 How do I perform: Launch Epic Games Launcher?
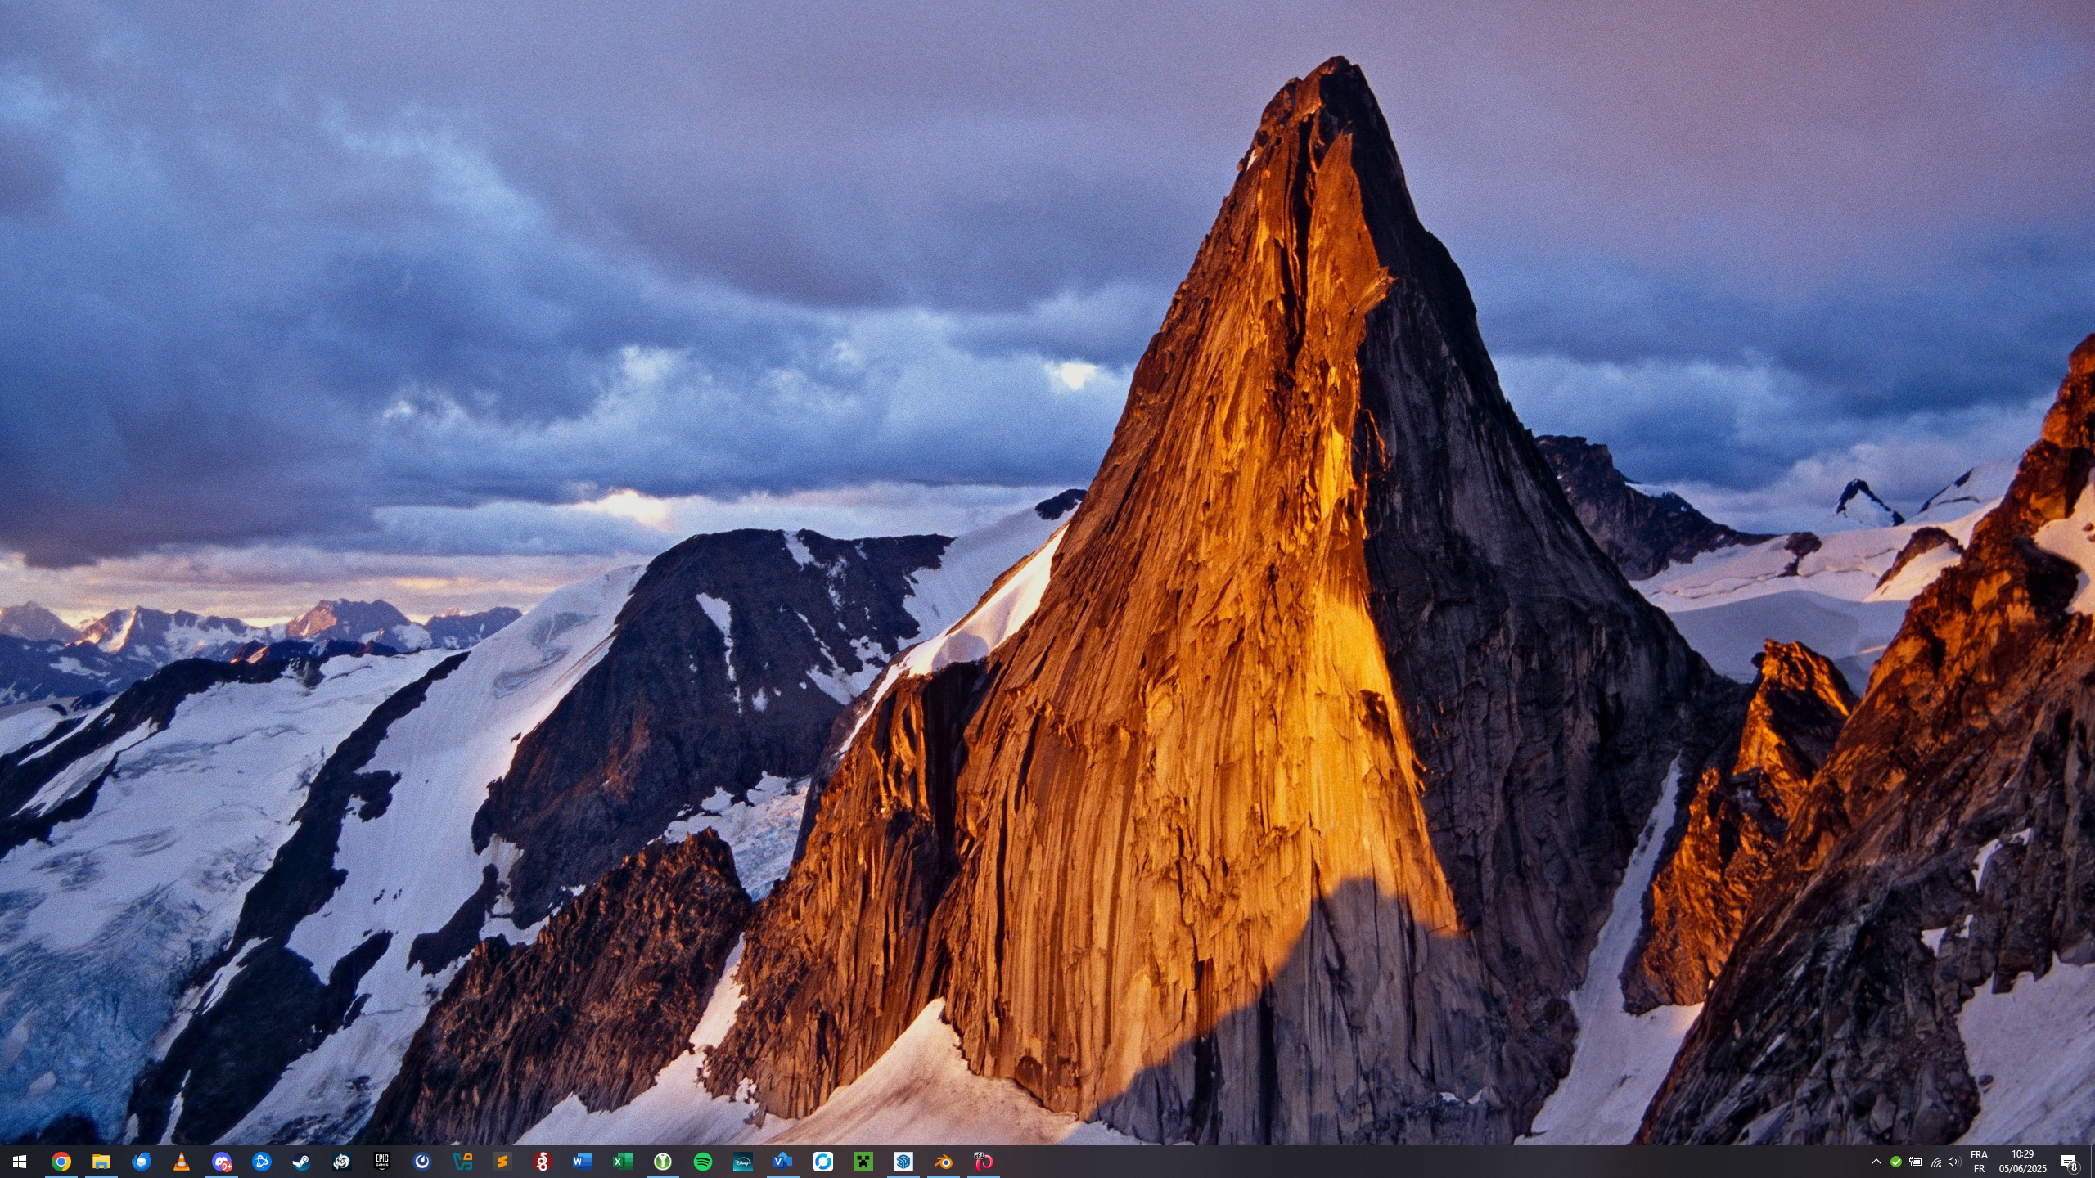(x=381, y=1162)
